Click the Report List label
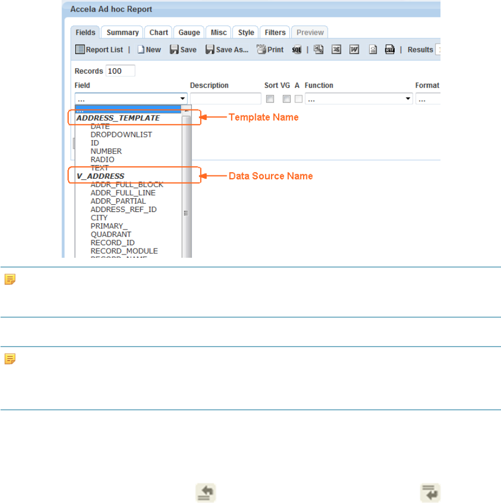Screen dimensions: 501x503 (x=104, y=50)
